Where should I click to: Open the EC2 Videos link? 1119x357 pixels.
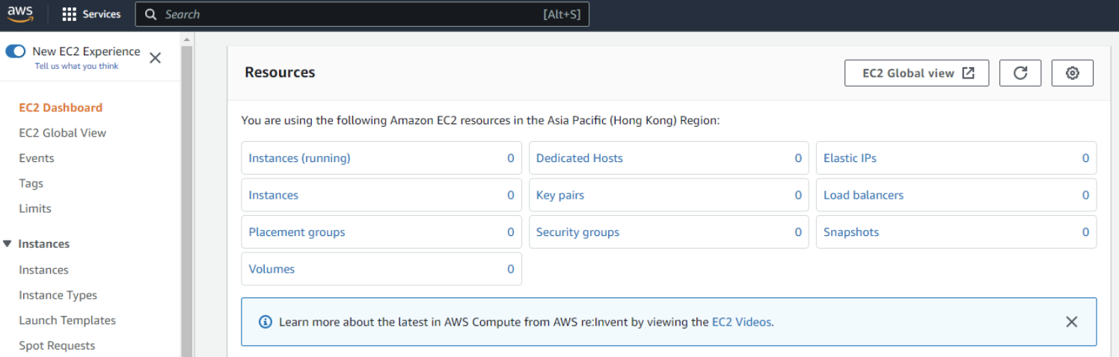[741, 322]
